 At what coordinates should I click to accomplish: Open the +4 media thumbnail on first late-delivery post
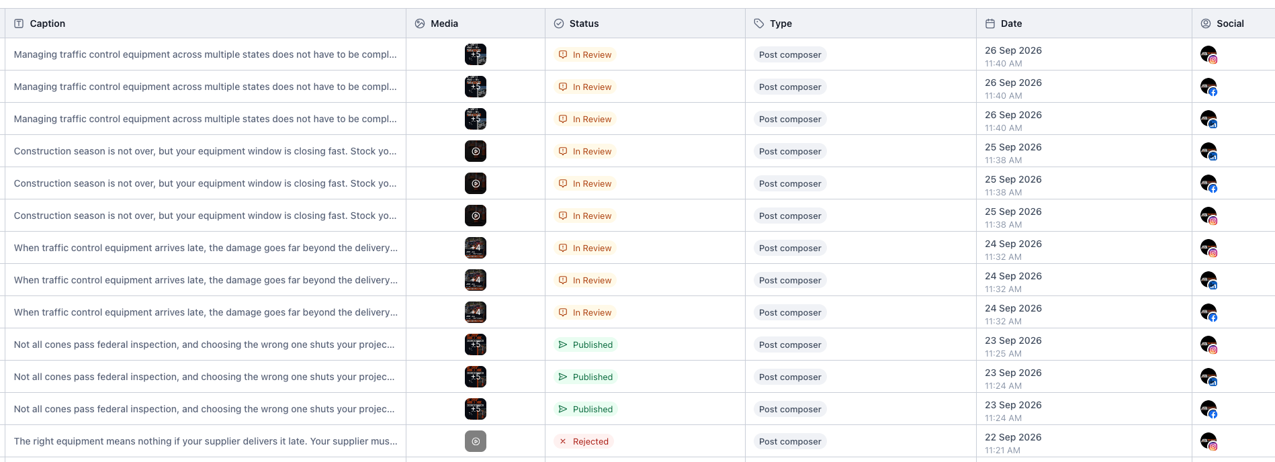pyautogui.click(x=476, y=248)
